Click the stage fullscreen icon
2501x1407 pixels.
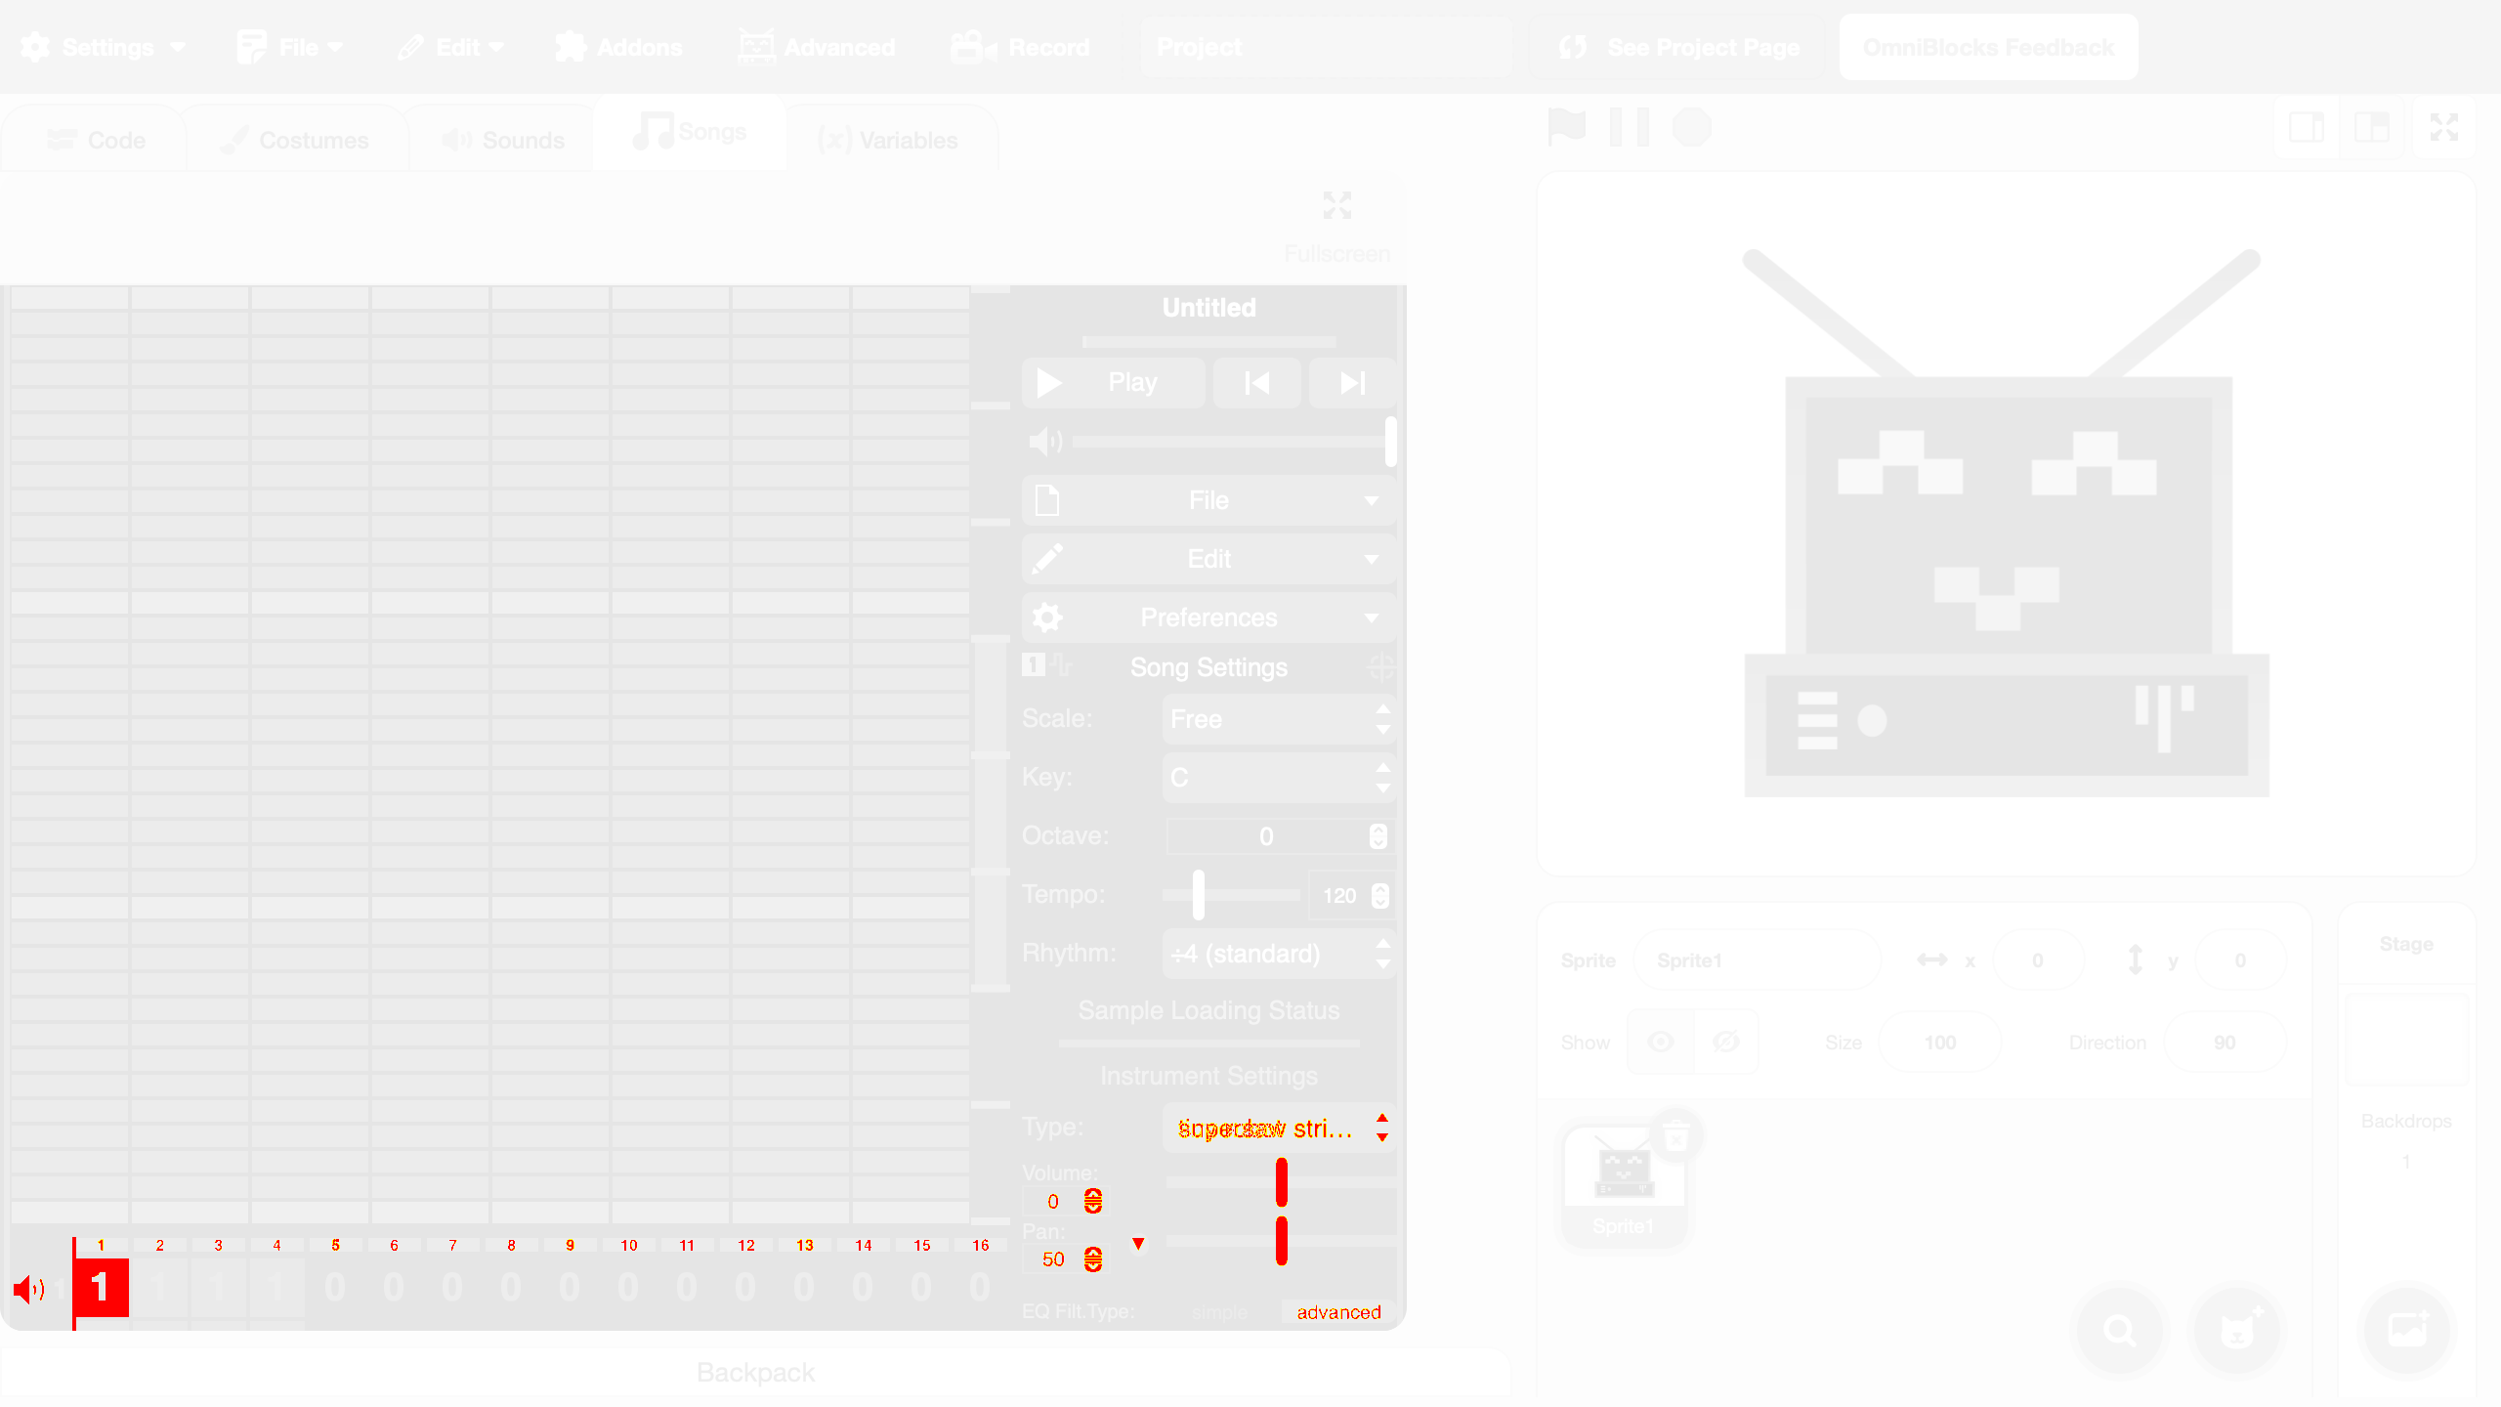2443,127
